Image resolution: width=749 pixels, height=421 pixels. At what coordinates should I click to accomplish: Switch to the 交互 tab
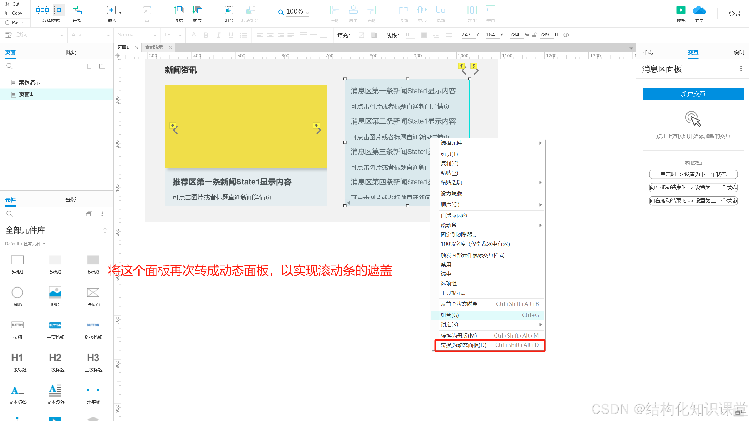[693, 52]
